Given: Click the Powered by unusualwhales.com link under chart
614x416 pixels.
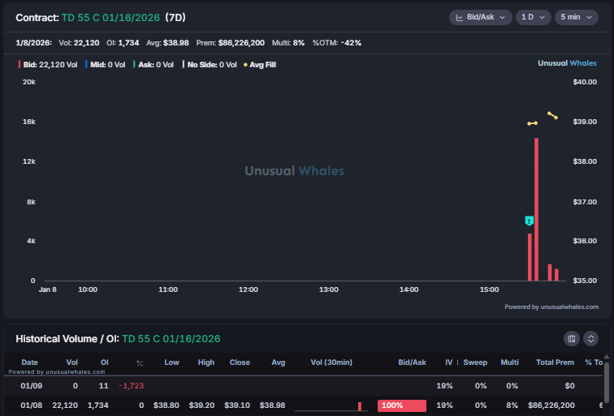Looking at the screenshot, I should click(x=551, y=307).
